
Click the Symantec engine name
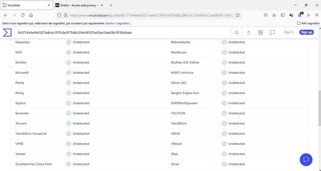tap(22, 113)
